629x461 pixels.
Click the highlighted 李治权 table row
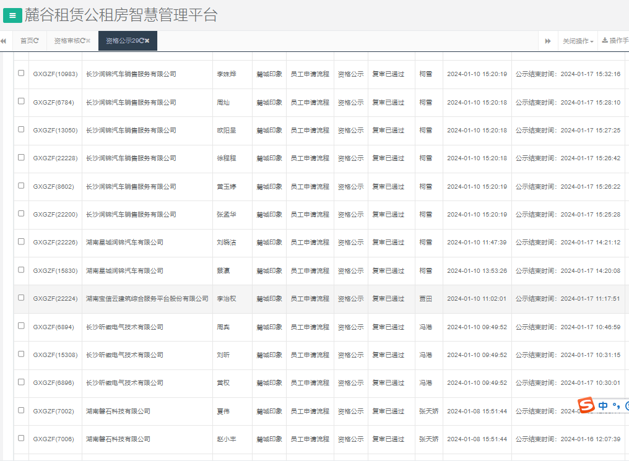(227, 299)
